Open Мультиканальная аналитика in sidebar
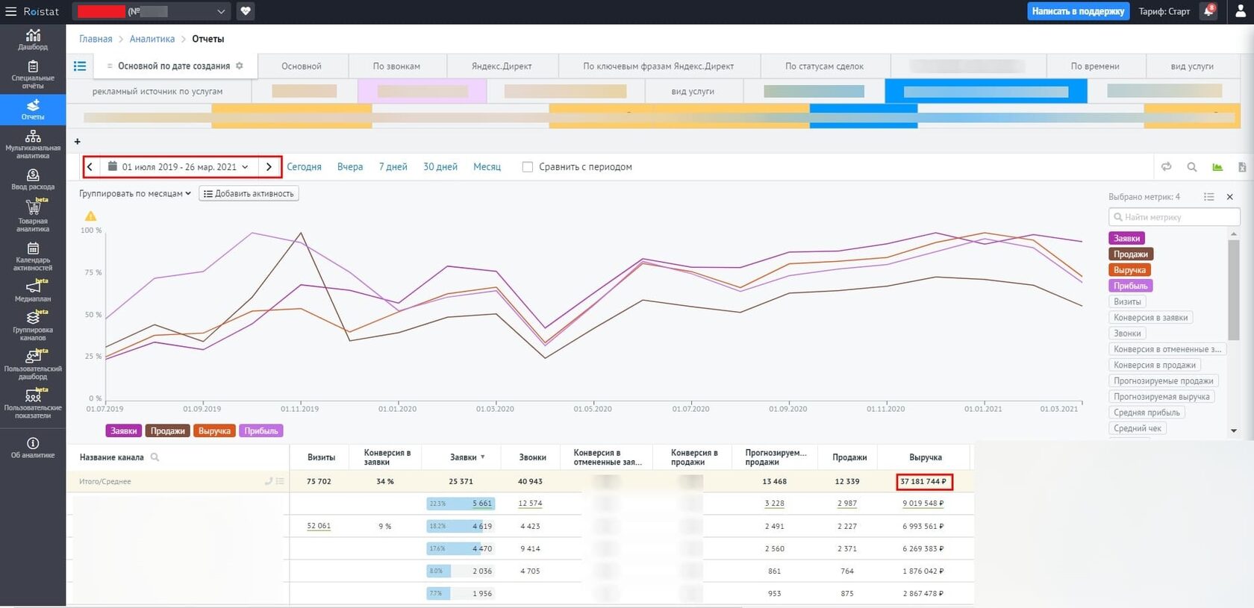 [x=33, y=144]
